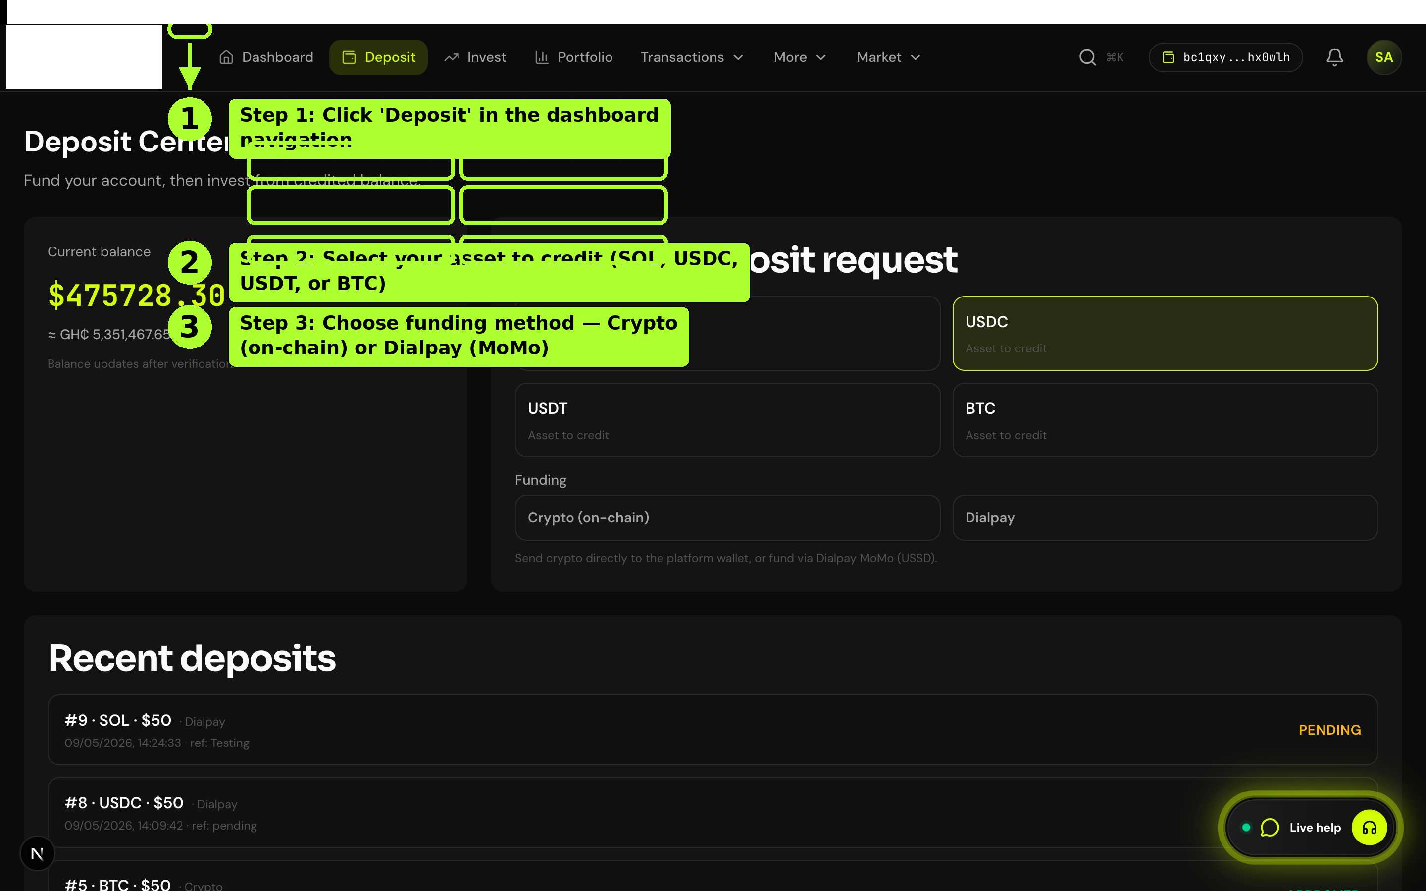This screenshot has height=891, width=1426.
Task: Open SA profile avatar
Action: pos(1383,57)
